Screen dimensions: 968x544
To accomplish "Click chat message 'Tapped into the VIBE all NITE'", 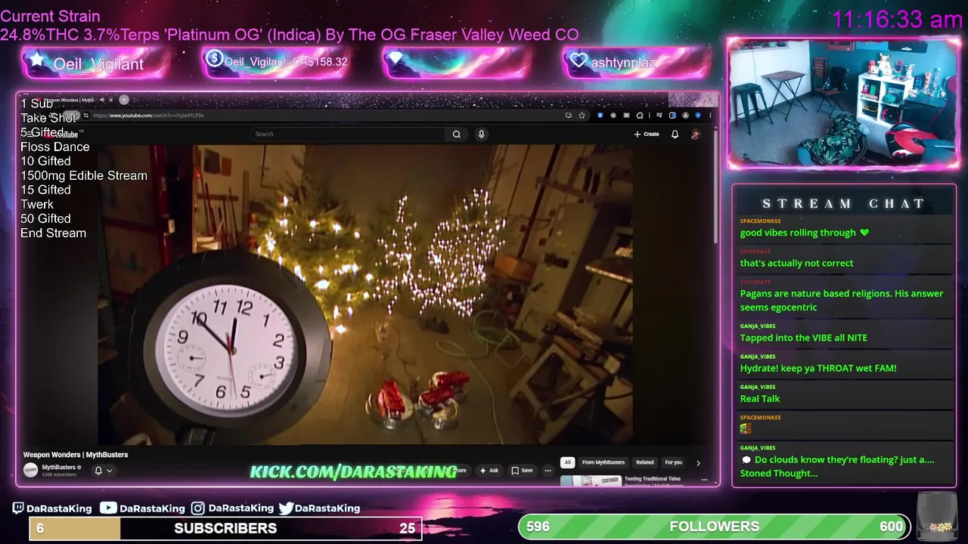I will (803, 338).
